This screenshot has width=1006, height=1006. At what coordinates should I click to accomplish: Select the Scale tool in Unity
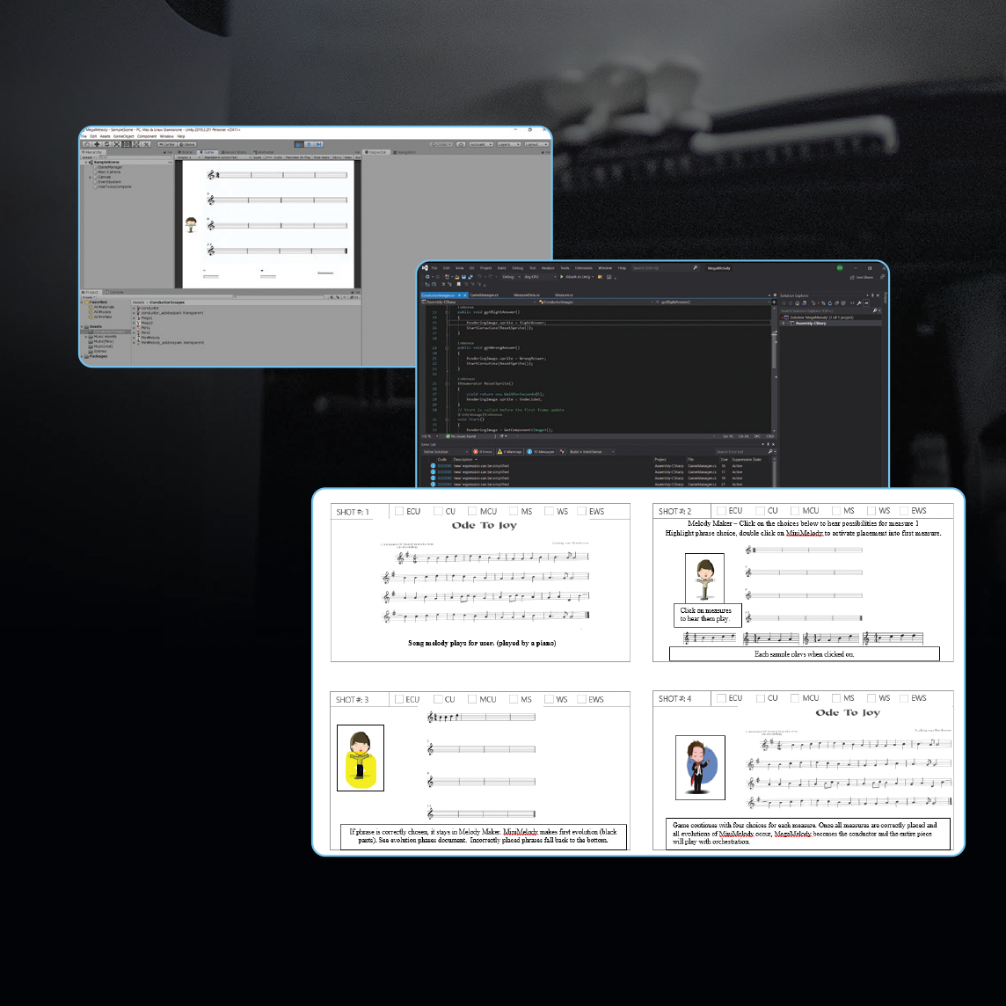(117, 144)
